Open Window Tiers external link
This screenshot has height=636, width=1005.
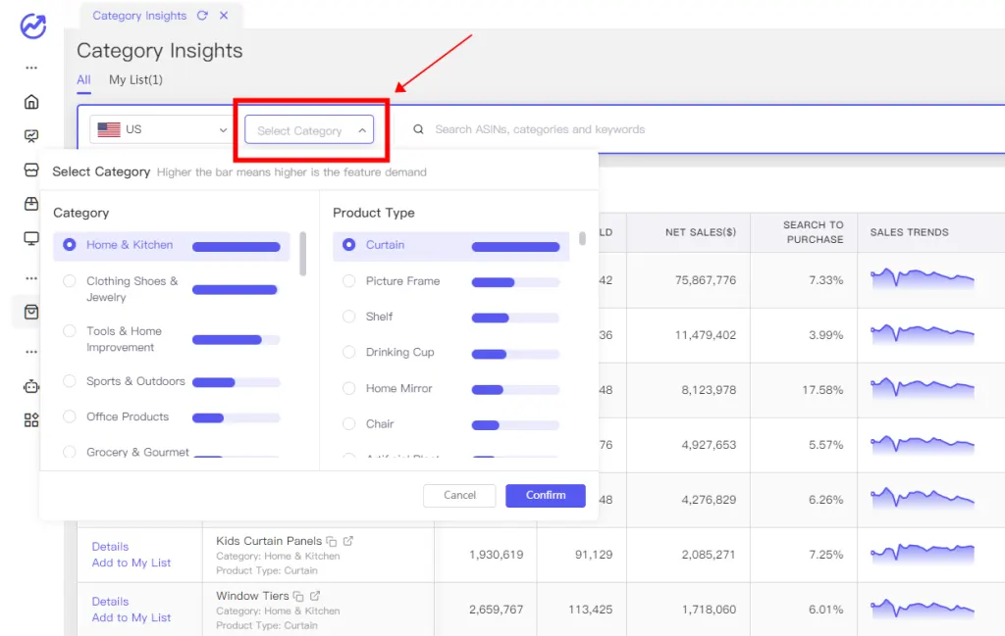tap(315, 596)
